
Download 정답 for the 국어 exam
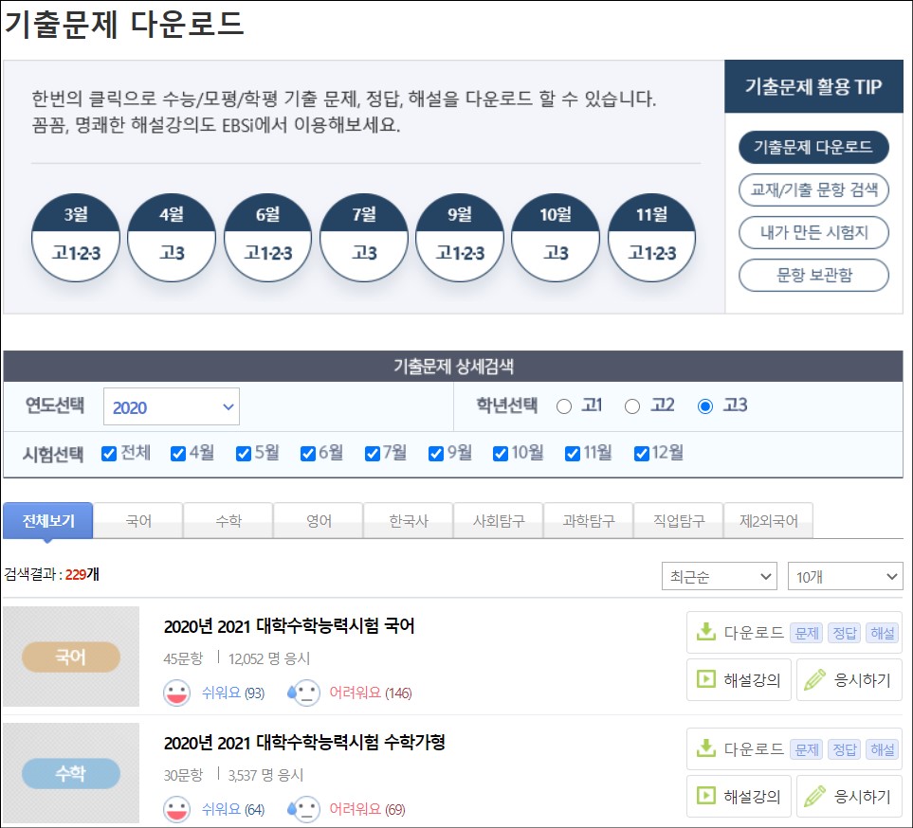(x=845, y=633)
